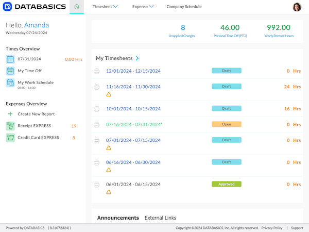Click the My Work Schedule label
309x232 pixels.
pos(36,82)
